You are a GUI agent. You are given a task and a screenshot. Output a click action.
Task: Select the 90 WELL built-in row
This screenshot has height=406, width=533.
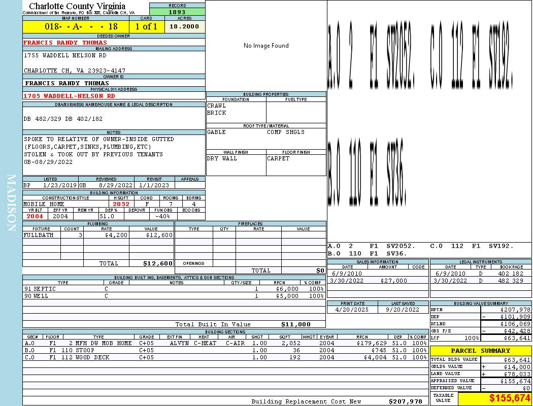(x=174, y=296)
